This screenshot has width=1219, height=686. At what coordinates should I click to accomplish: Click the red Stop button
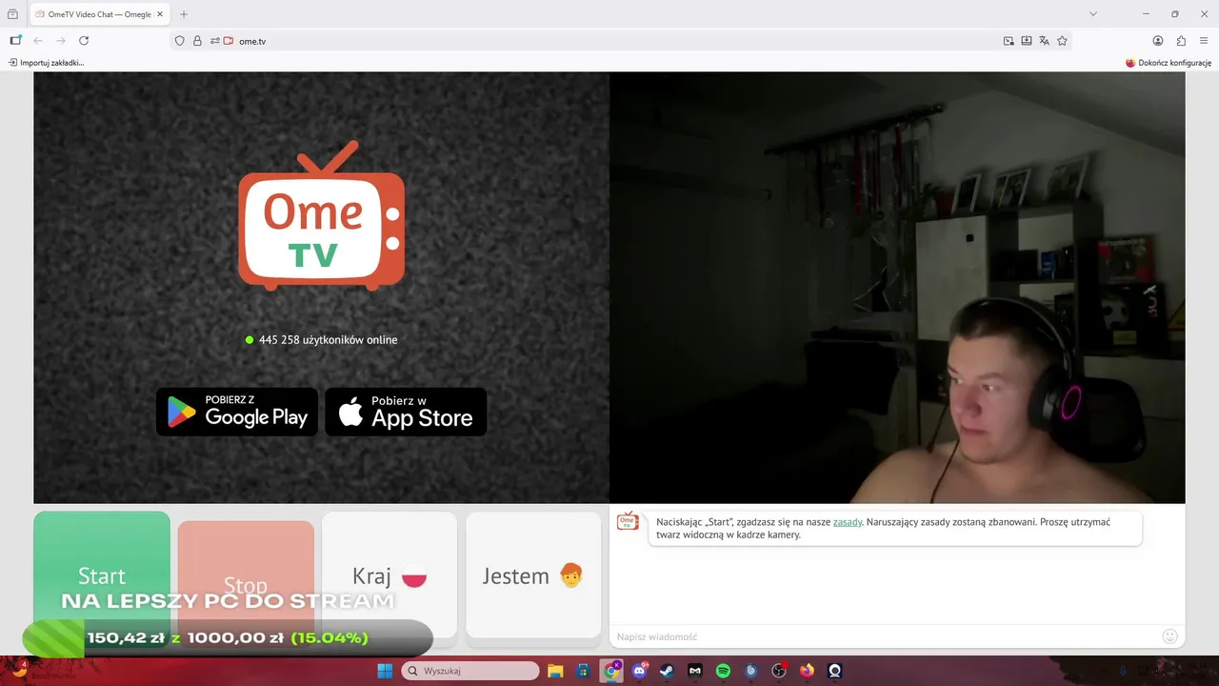click(x=246, y=582)
